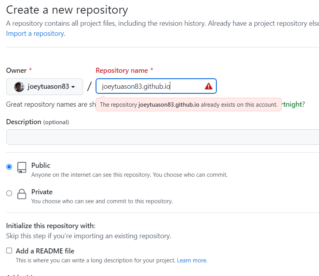Image resolution: width=319 pixels, height=276 pixels.
Task: Check the Add a README file box
Action: click(x=9, y=251)
